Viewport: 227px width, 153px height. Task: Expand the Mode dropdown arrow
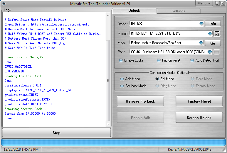[201, 43]
